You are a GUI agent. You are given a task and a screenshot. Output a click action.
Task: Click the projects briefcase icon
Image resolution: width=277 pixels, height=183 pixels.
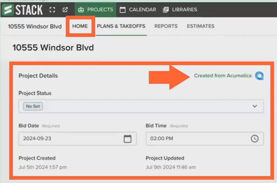81,10
